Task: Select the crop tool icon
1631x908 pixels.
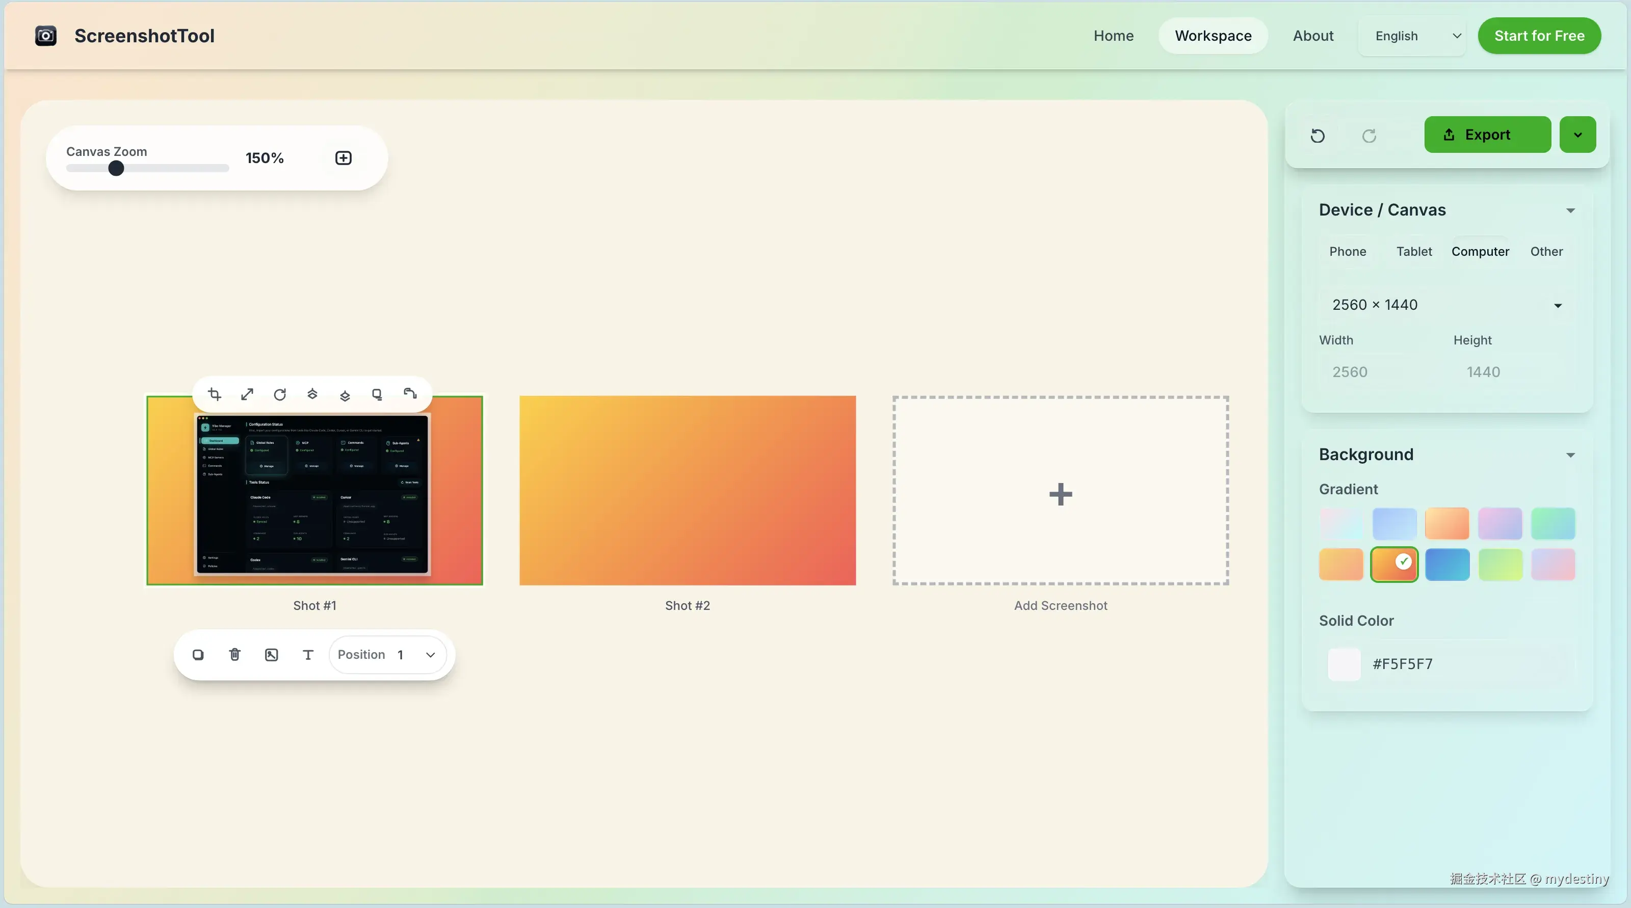Action: (x=215, y=394)
